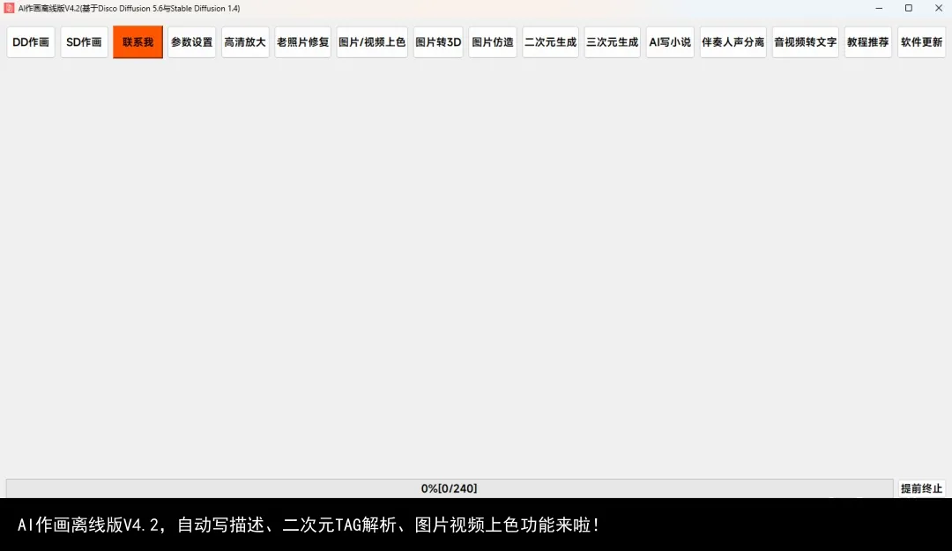Open the DD作画 tab
The height and width of the screenshot is (551, 952).
click(31, 42)
